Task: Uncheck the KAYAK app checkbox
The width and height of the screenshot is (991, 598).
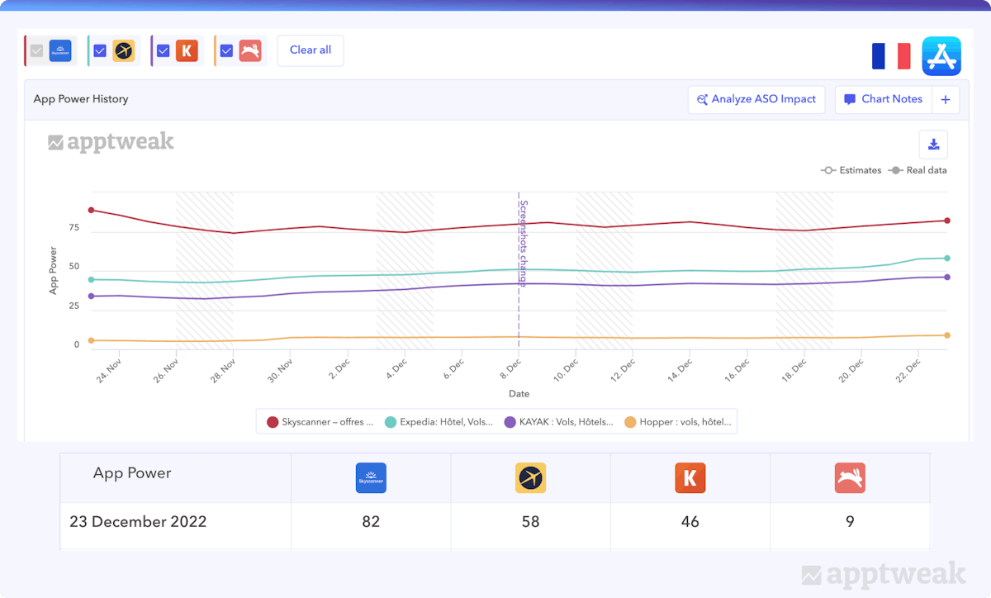Action: pyautogui.click(x=163, y=50)
